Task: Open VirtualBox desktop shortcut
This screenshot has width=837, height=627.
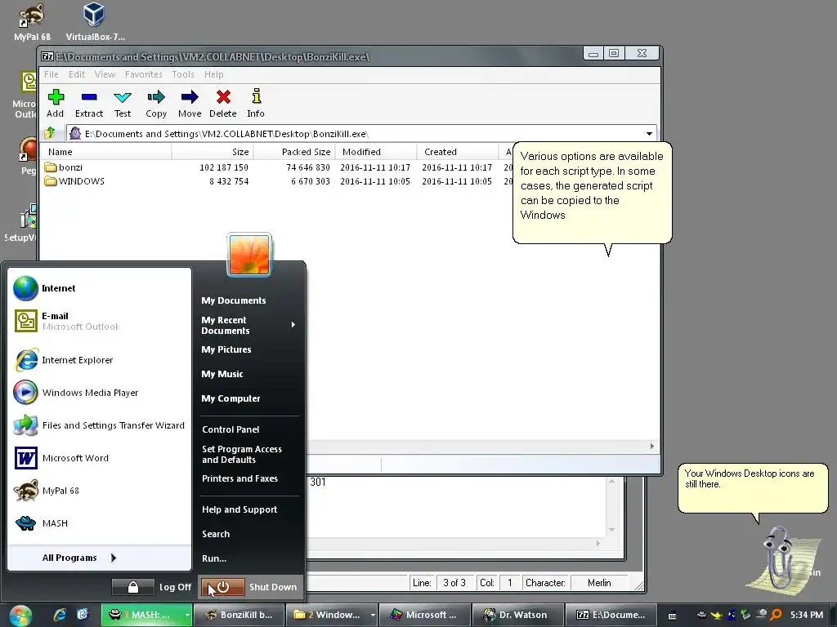Action: point(95,21)
